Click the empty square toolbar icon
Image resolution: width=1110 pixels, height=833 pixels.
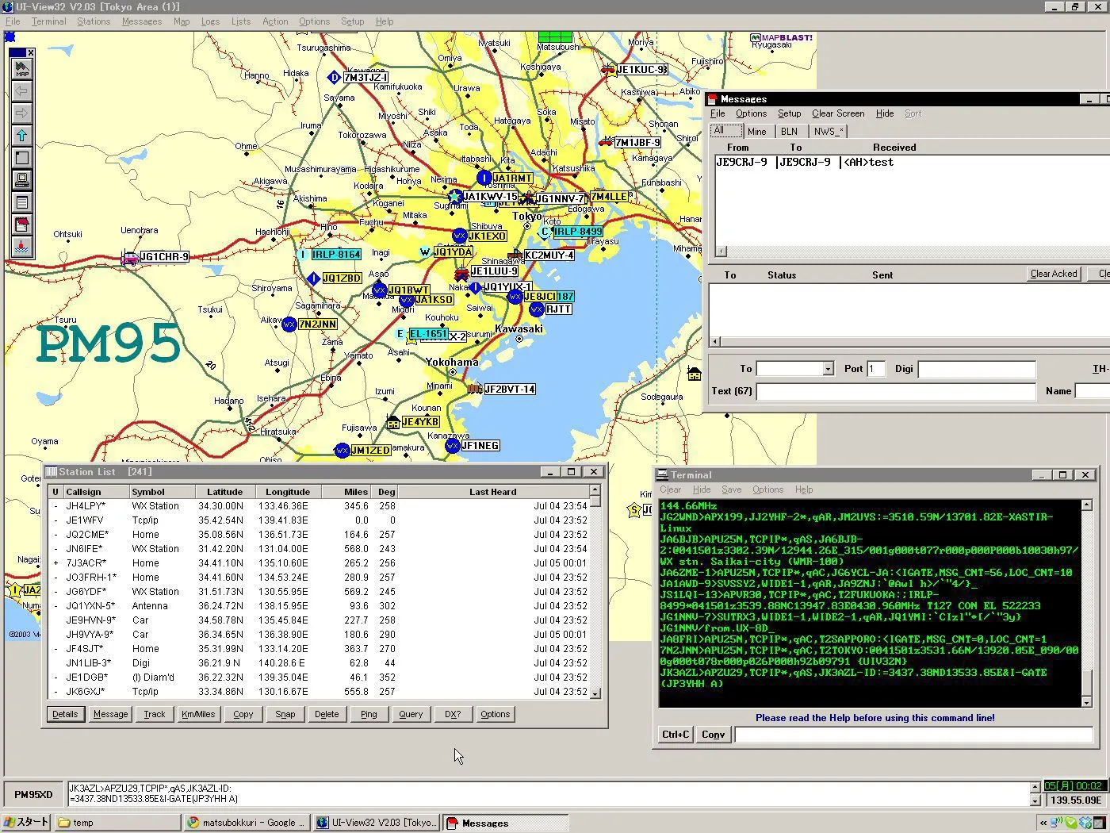tap(21, 158)
